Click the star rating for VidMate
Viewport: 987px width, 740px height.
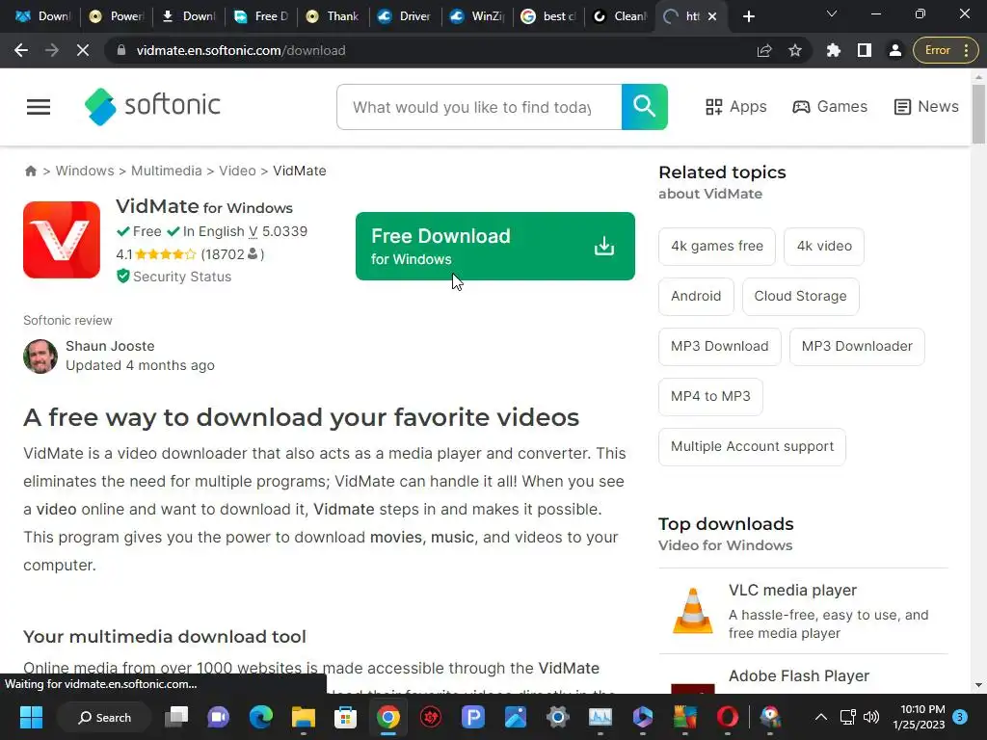pyautogui.click(x=165, y=254)
